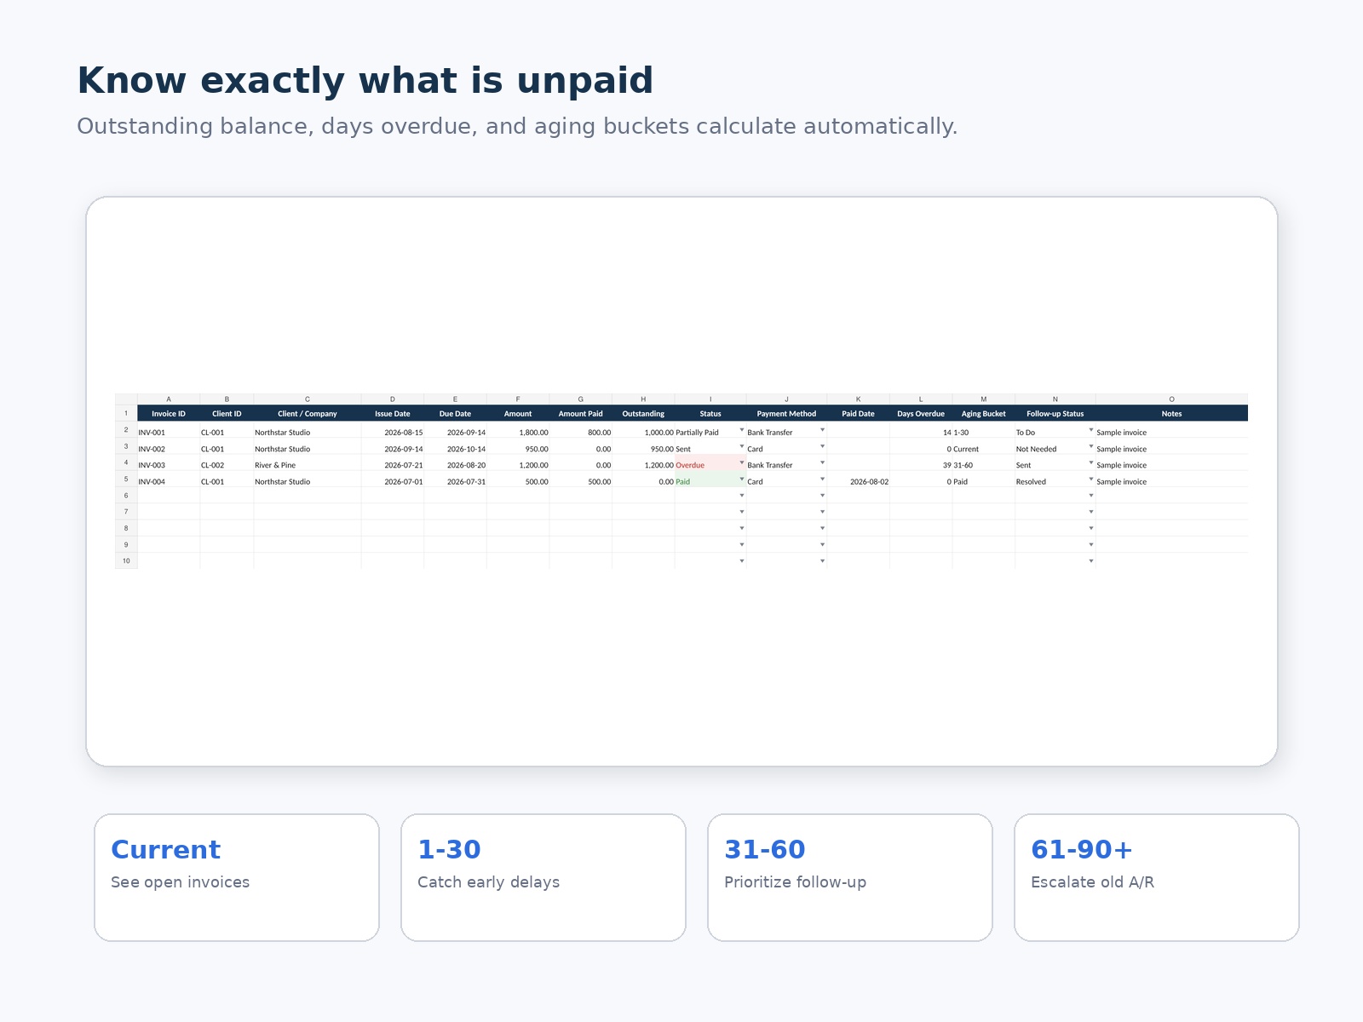
Task: Select column letter A
Action: point(169,399)
